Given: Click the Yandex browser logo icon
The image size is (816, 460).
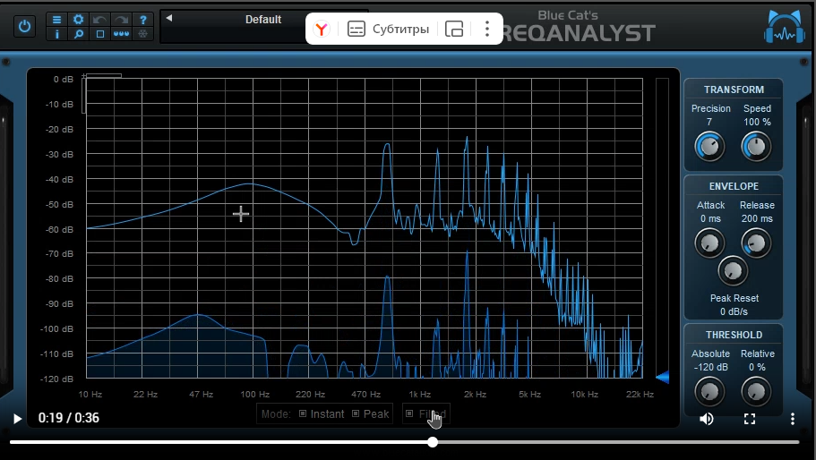Looking at the screenshot, I should (322, 30).
